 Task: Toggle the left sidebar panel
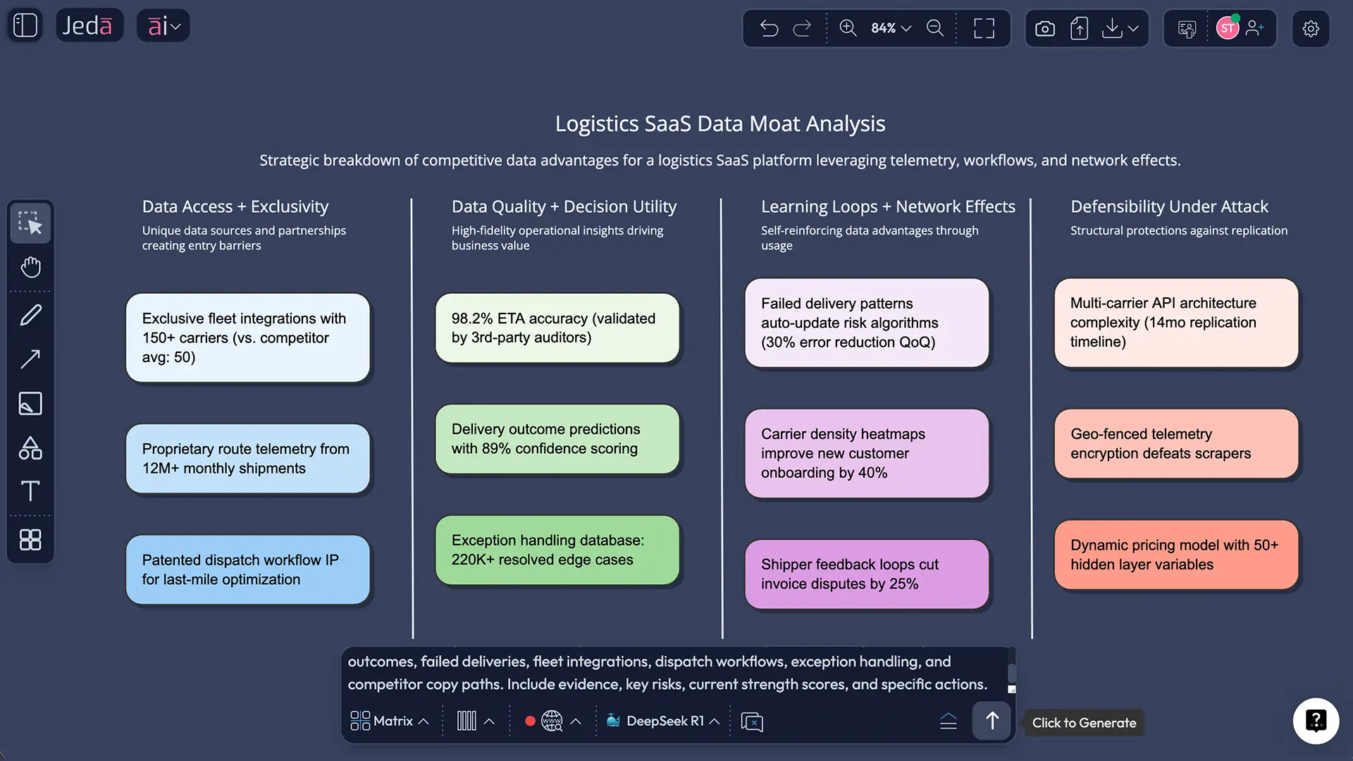[x=25, y=25]
